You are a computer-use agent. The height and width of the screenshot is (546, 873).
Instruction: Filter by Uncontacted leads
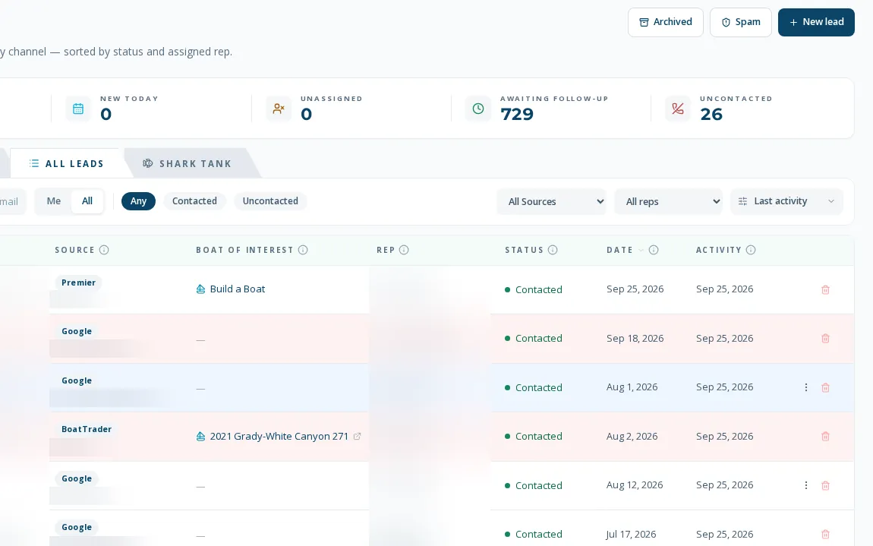[x=270, y=201]
